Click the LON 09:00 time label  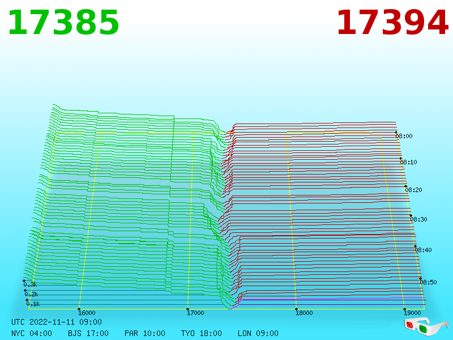[258, 333]
